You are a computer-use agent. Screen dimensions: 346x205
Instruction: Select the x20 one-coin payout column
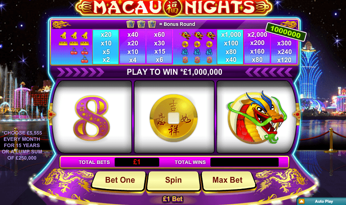click(106, 47)
